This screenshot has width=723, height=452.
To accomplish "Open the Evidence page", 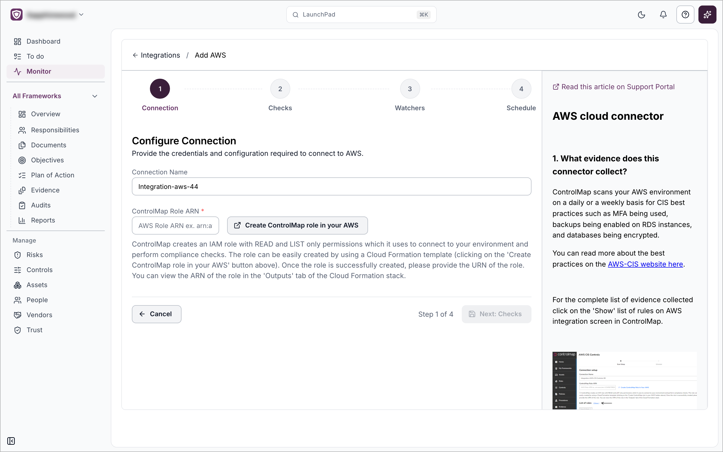I will [x=45, y=190].
